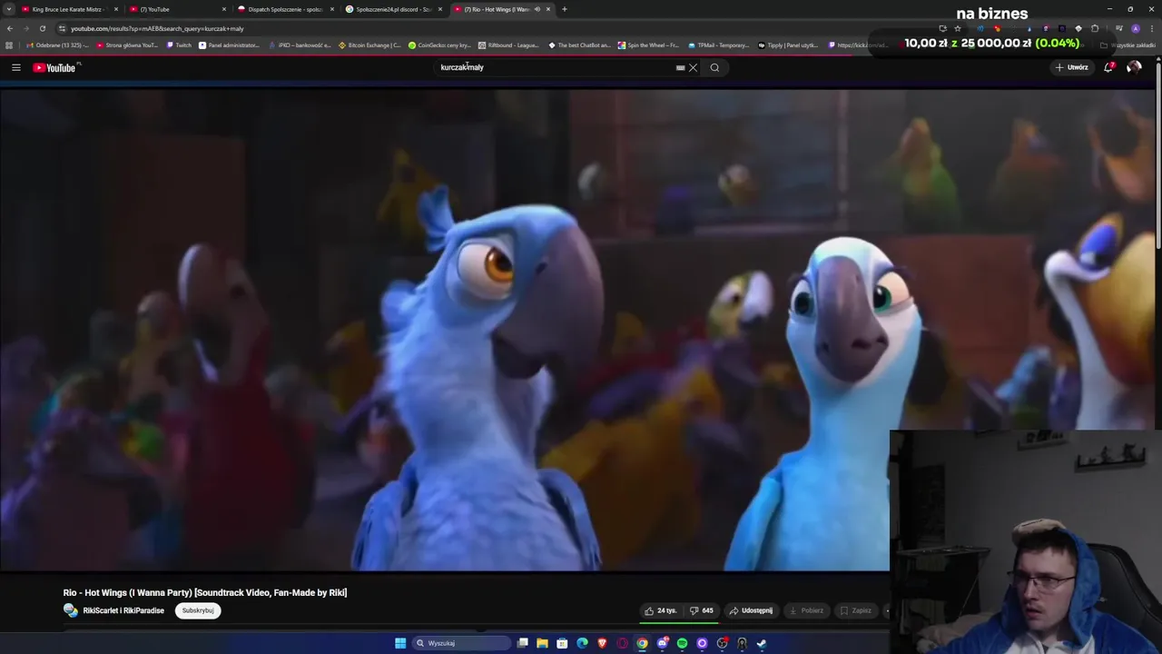Click the Utwórz create button

pos(1071,67)
